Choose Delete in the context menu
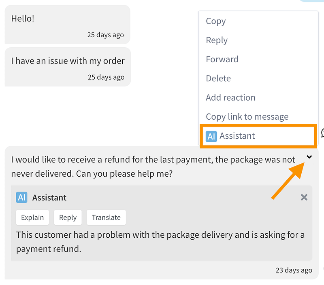 click(218, 78)
